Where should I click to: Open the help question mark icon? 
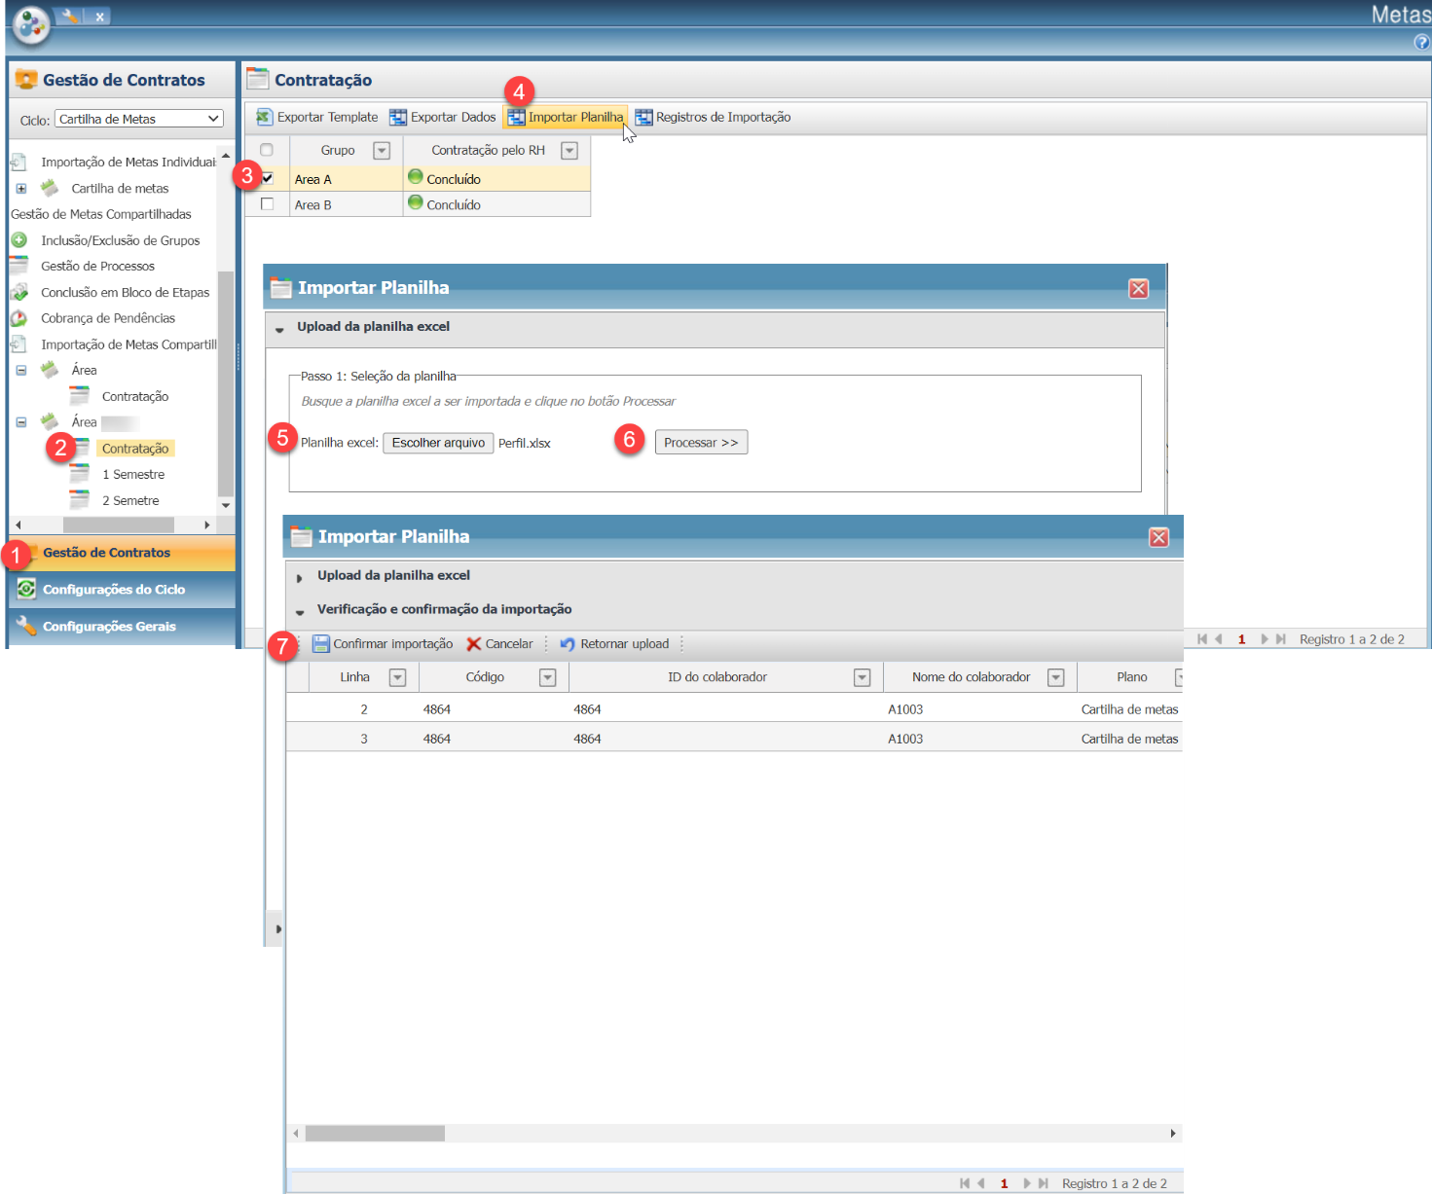1421,42
